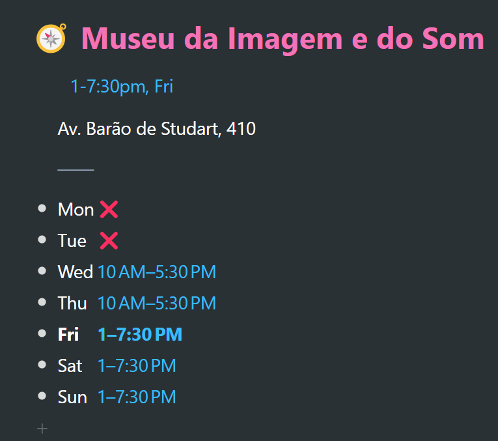Open Sun hours 1–7:30 PM link
This screenshot has width=498, height=441.
click(x=137, y=397)
